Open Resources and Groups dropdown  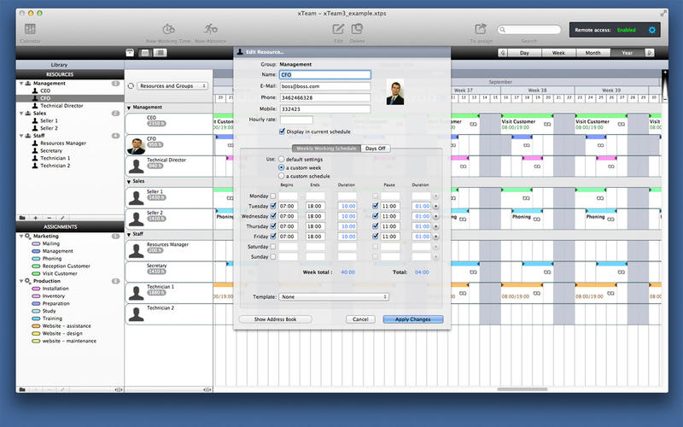pos(173,86)
